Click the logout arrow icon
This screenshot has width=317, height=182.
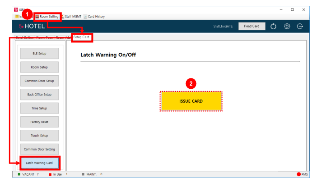pos(300,26)
